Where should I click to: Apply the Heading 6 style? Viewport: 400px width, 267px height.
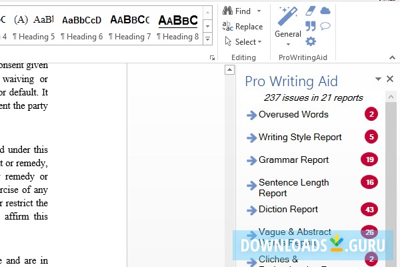(82, 27)
